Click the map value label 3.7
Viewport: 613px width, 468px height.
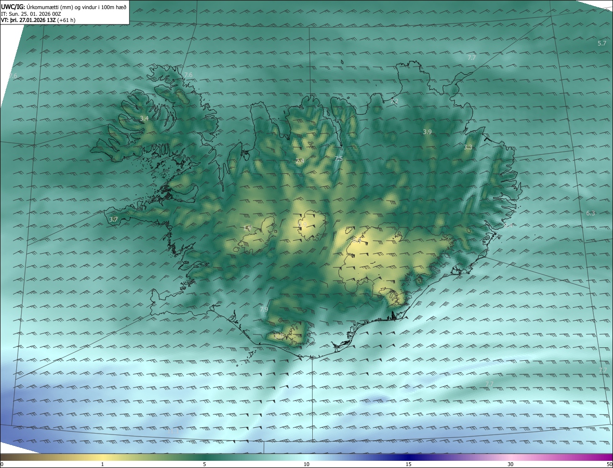[x=114, y=219]
